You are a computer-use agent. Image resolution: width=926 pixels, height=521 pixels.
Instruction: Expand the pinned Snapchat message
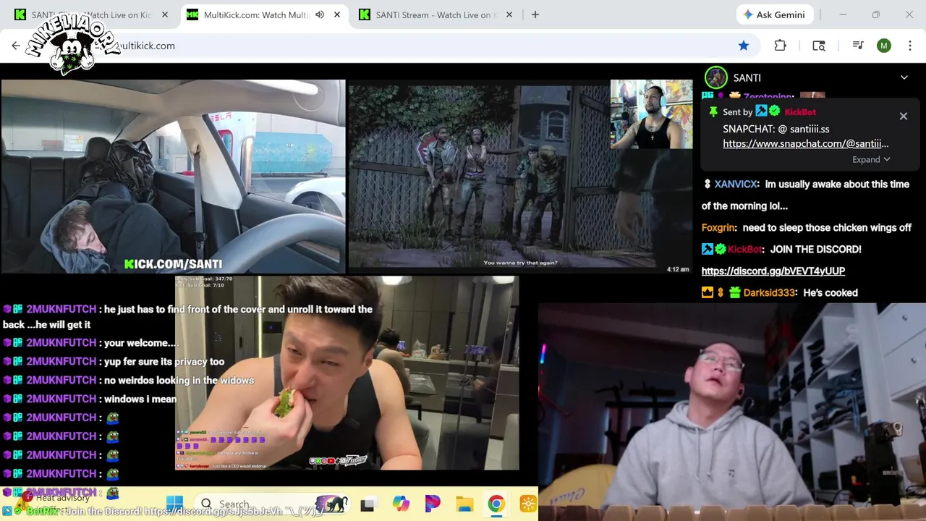click(x=871, y=159)
